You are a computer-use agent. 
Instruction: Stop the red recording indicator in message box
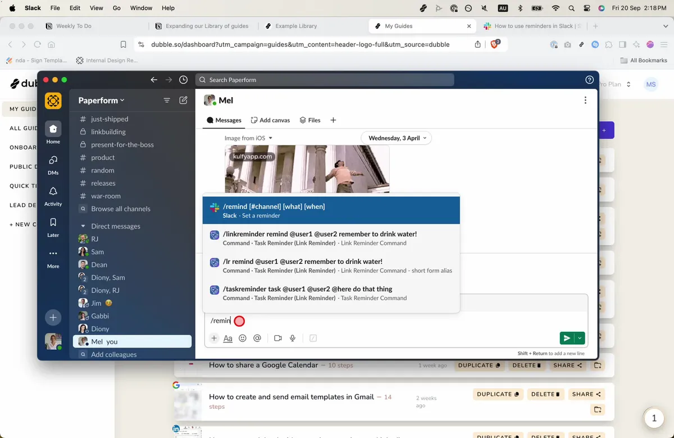pyautogui.click(x=239, y=321)
